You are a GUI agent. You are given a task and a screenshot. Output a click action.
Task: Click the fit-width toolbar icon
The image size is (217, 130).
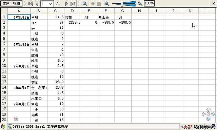click(x=93, y=4)
